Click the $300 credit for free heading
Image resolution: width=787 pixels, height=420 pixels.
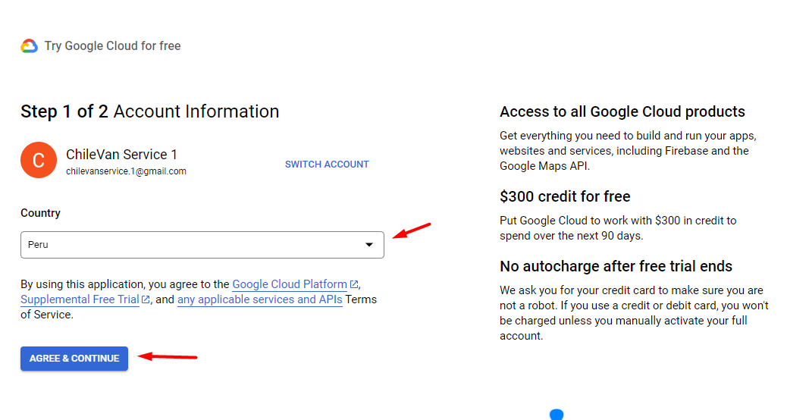pyautogui.click(x=565, y=196)
